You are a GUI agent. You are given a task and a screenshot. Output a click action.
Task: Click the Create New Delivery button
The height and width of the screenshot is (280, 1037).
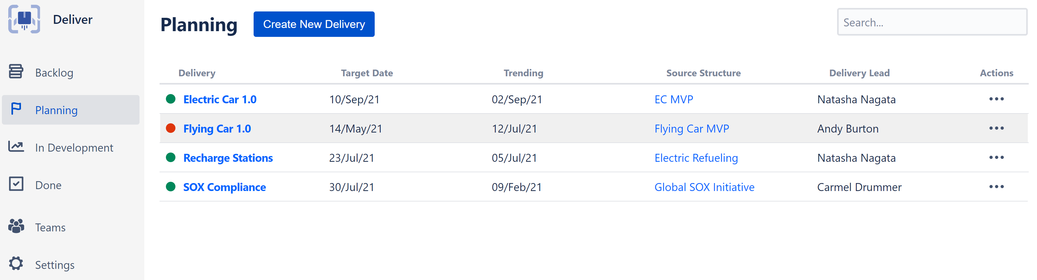[x=314, y=24]
